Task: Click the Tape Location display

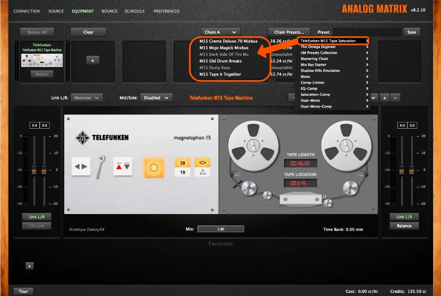Action: tap(300, 183)
